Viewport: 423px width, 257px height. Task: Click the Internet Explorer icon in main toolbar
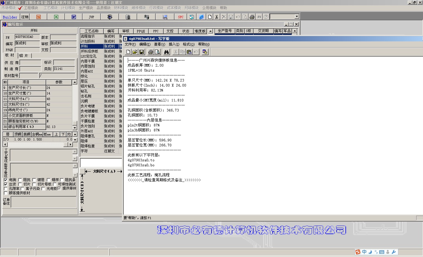(202, 17)
